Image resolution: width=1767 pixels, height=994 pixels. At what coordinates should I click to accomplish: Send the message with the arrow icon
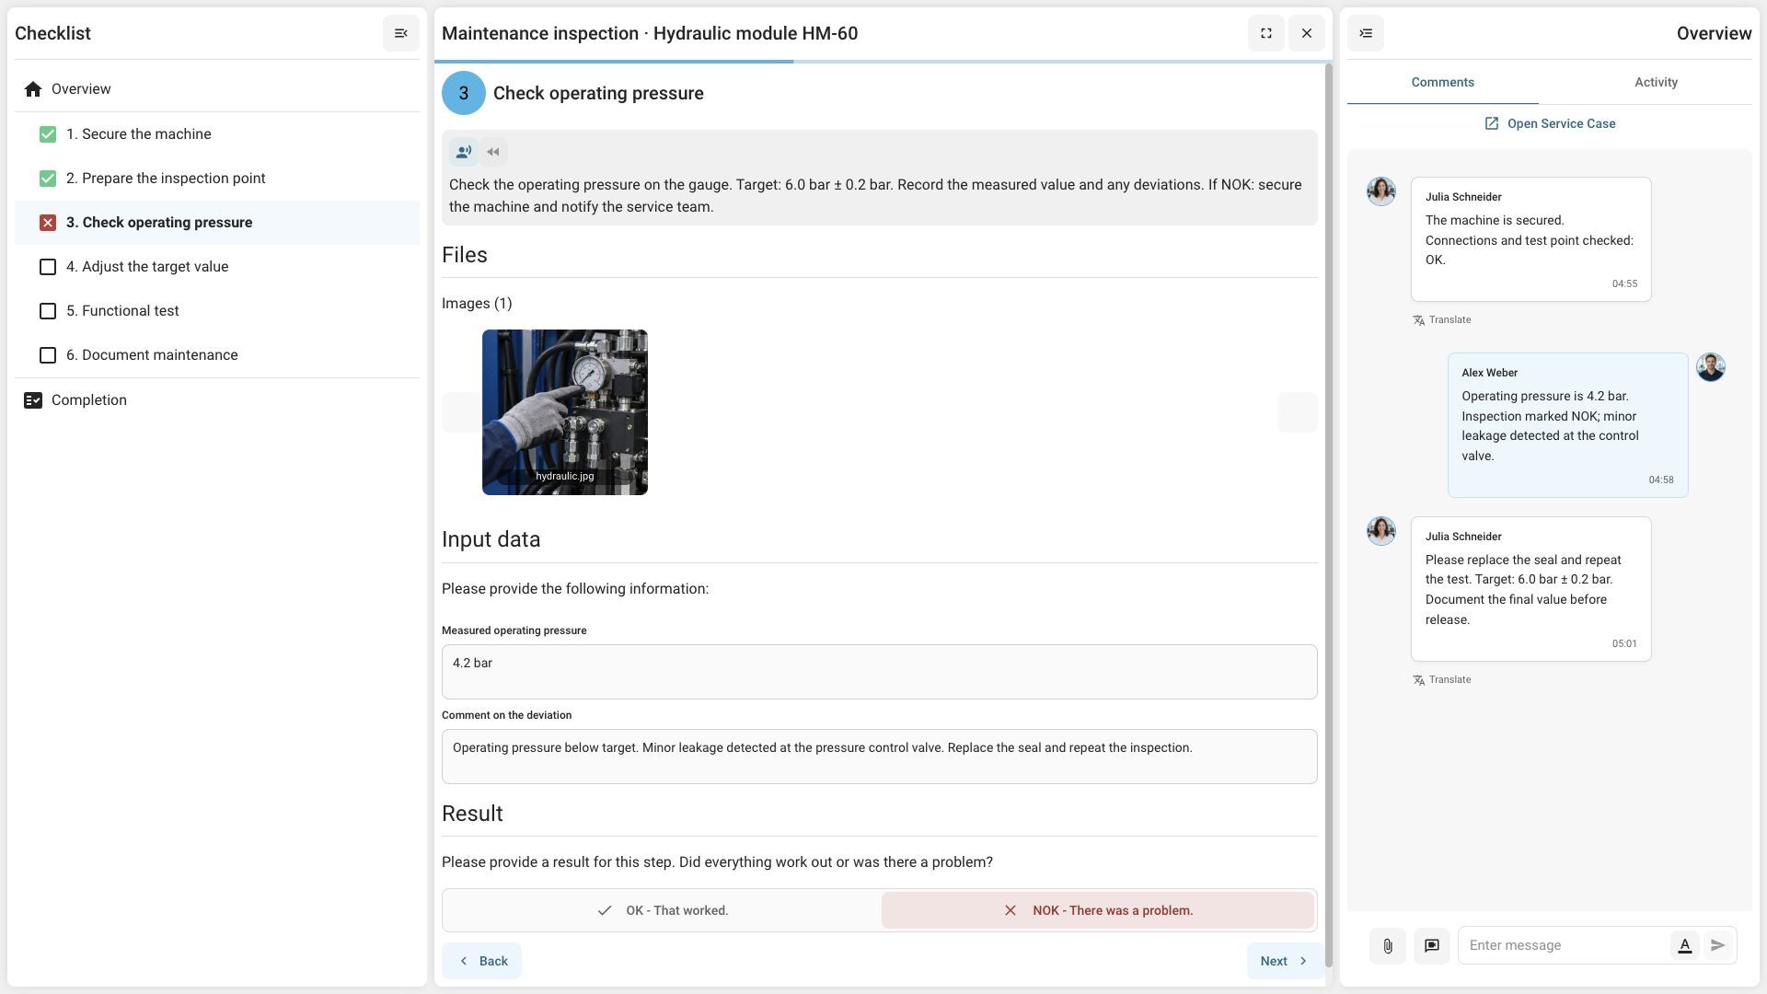coord(1718,945)
